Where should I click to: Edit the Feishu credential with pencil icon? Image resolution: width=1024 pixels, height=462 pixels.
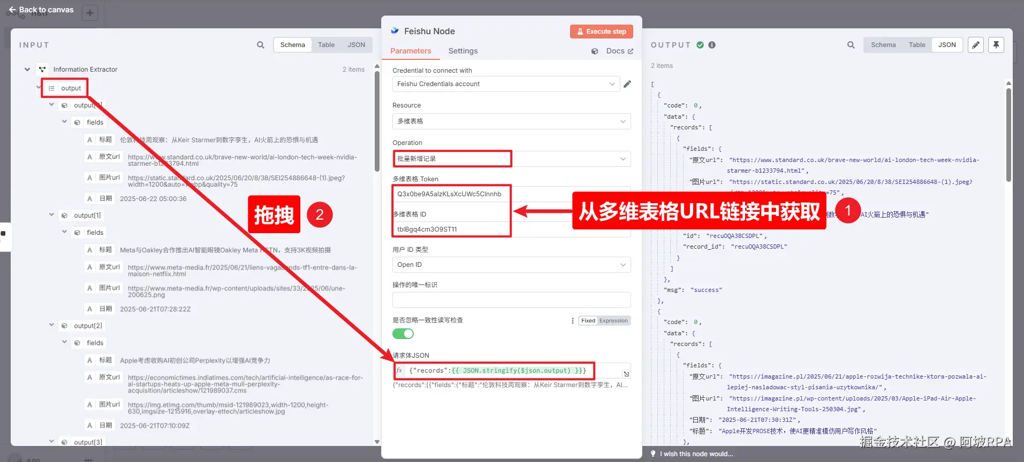pos(627,84)
